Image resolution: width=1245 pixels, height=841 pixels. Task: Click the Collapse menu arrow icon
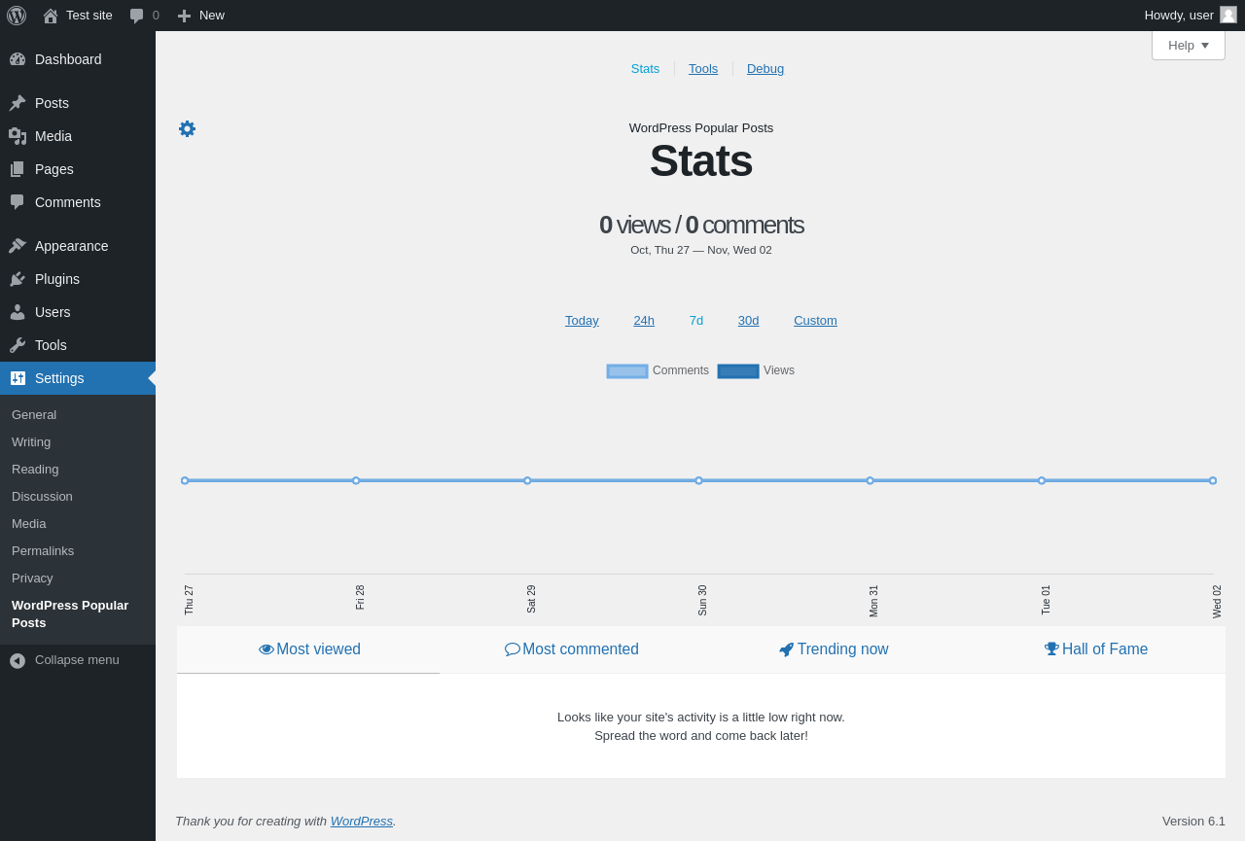(18, 660)
